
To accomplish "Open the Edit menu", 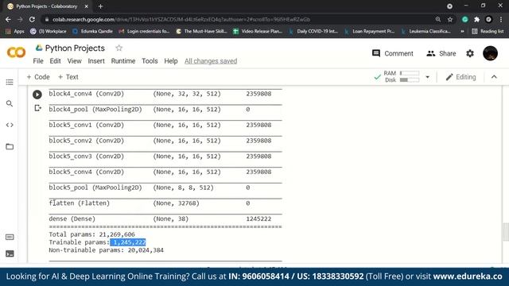I will coord(55,61).
